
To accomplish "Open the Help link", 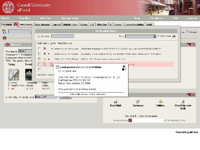I will 137,18.
